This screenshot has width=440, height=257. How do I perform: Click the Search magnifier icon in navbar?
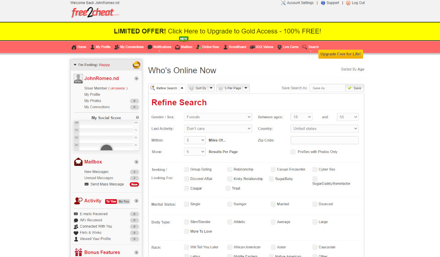305,47
